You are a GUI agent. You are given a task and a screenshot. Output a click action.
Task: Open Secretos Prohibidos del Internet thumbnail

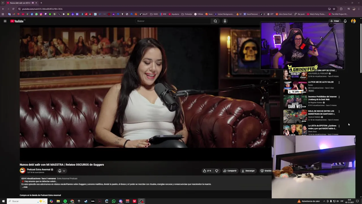(x=295, y=102)
